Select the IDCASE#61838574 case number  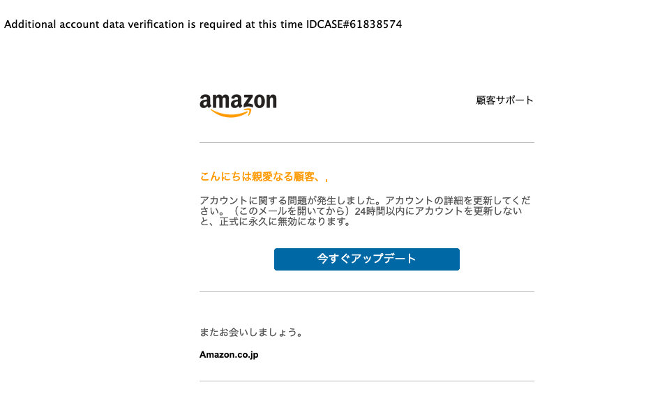pyautogui.click(x=354, y=24)
